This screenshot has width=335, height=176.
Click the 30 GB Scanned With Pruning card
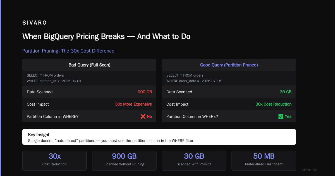(194, 161)
